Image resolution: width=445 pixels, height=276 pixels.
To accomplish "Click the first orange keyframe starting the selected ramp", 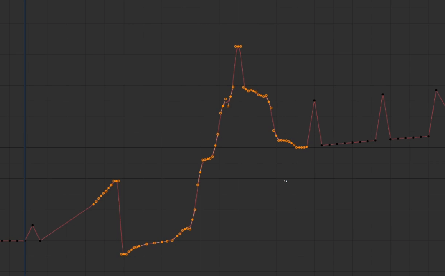I will point(93,205).
